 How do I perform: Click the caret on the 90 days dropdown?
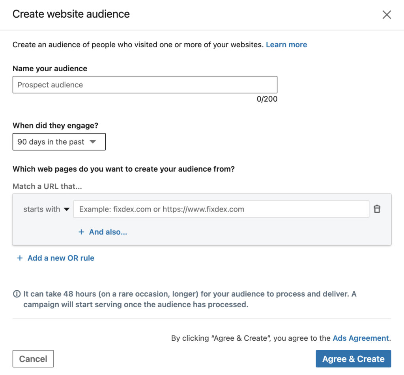tap(94, 142)
